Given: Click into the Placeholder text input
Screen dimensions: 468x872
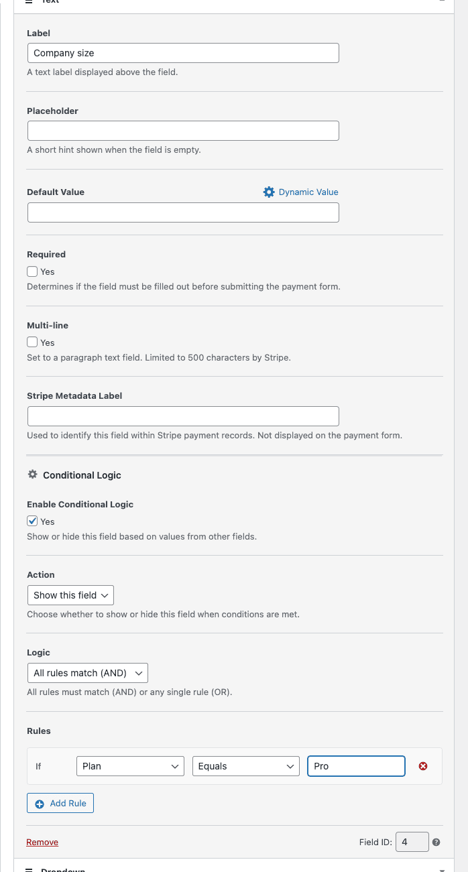Looking at the screenshot, I should pos(183,131).
